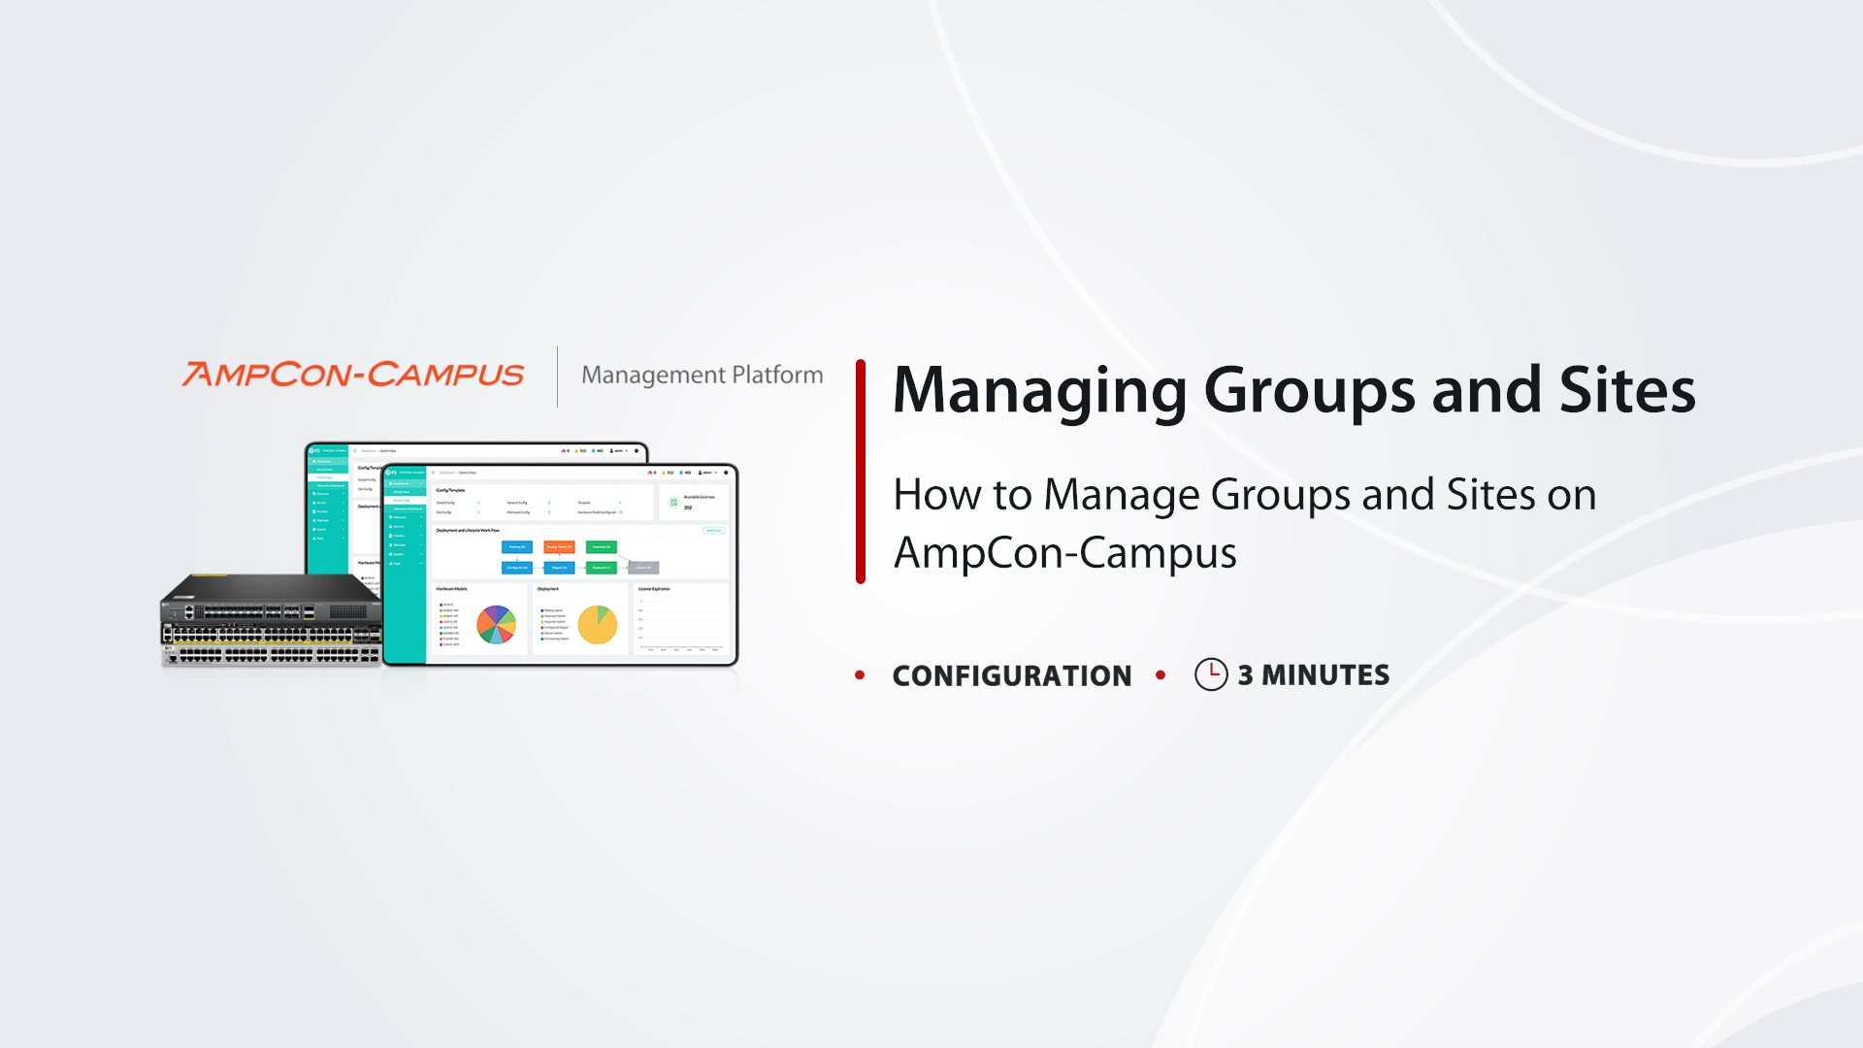Image resolution: width=1863 pixels, height=1048 pixels.
Task: Click the Management Platform label
Action: coord(702,376)
